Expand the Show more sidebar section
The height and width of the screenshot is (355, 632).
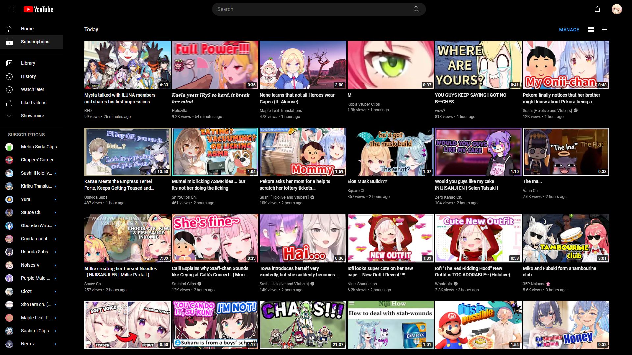pos(31,115)
